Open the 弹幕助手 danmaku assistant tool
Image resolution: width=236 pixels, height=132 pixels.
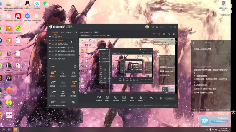[53, 74]
